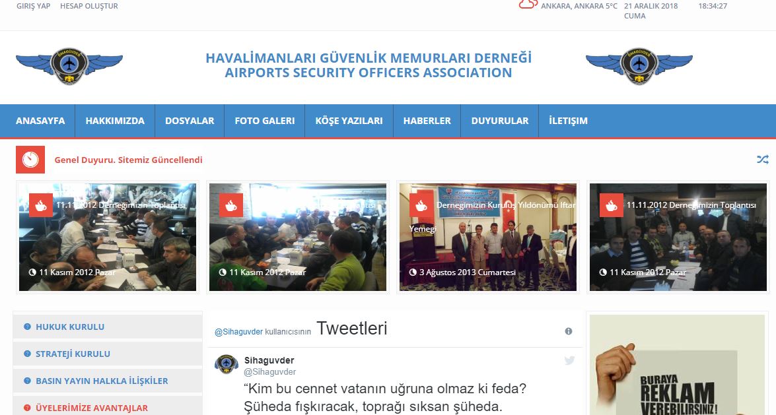Click the HESAP OLUŞTUR link
776x415 pixels.
(x=89, y=6)
